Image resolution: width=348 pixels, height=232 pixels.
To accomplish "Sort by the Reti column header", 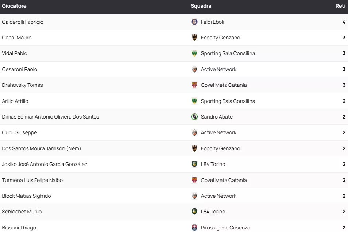I will point(340,6).
